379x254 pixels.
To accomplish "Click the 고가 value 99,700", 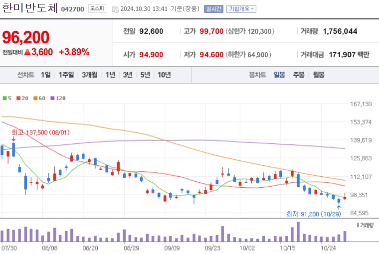I will click(211, 31).
